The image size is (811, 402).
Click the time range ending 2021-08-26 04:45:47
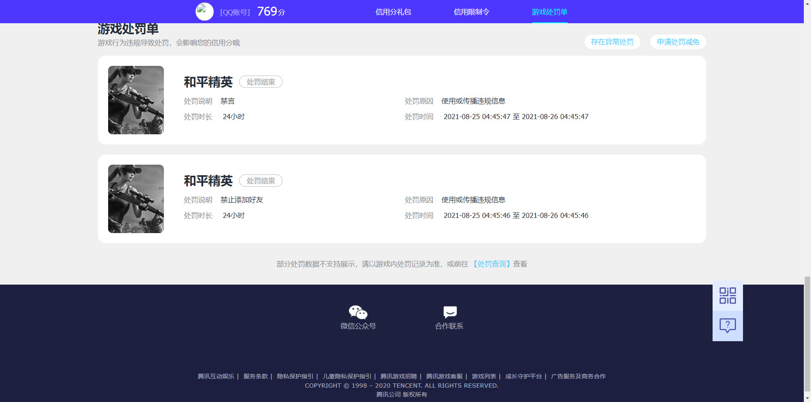tap(516, 117)
